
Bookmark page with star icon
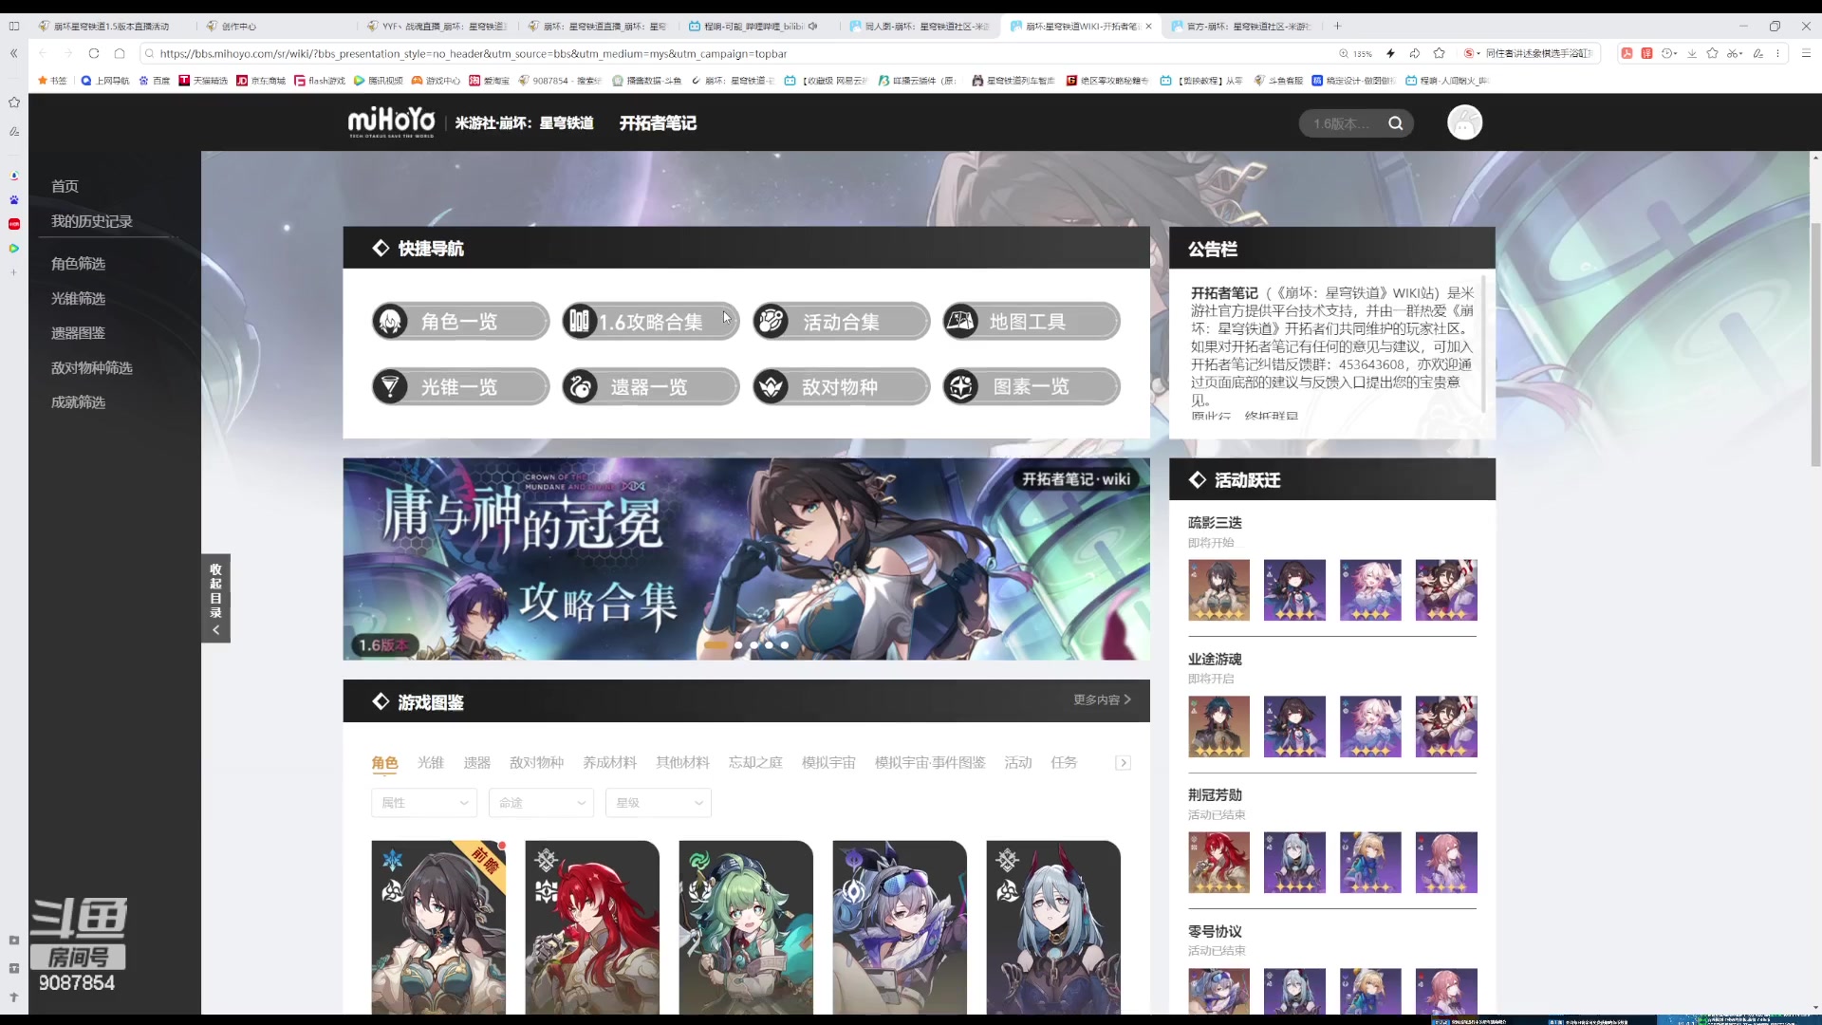pyautogui.click(x=1440, y=53)
